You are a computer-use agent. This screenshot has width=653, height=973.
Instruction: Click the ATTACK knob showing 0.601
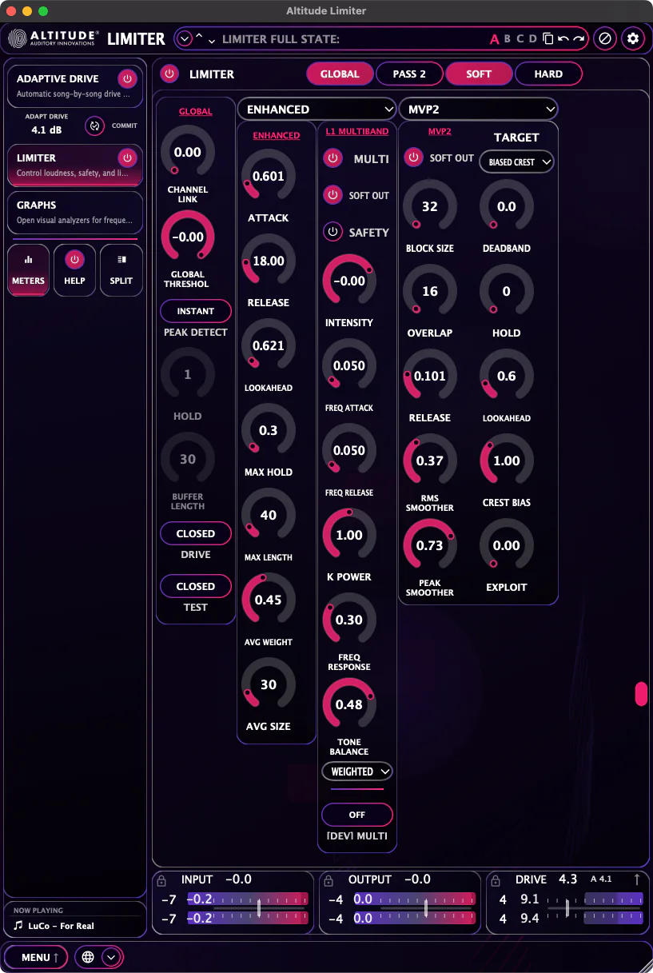pyautogui.click(x=269, y=176)
